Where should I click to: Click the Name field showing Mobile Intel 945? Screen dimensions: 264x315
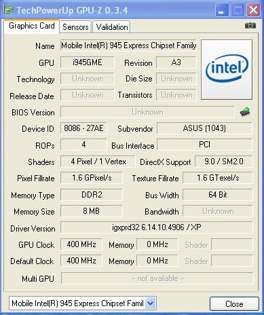tap(128, 45)
